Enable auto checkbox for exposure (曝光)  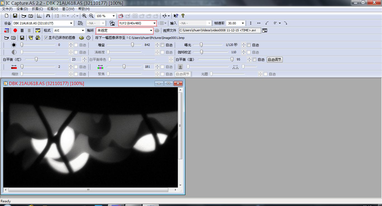point(249,45)
